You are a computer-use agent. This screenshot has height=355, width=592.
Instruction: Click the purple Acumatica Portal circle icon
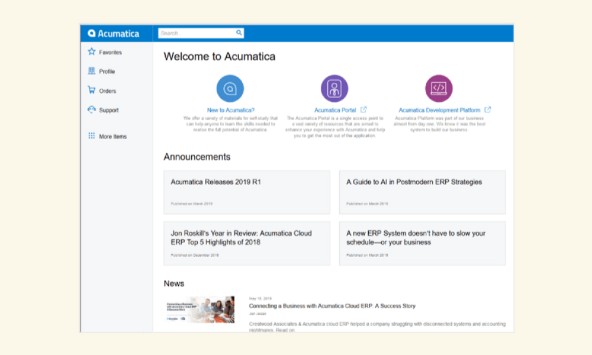334,88
